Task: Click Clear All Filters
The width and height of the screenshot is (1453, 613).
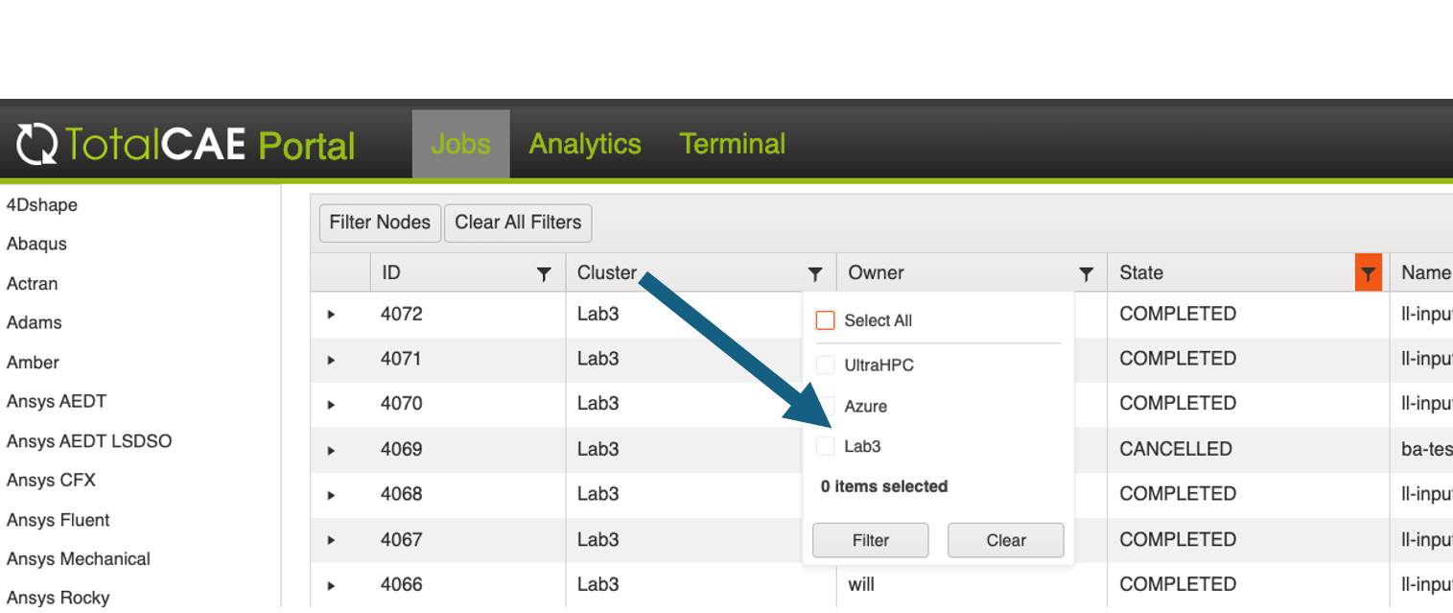Action: tap(518, 223)
